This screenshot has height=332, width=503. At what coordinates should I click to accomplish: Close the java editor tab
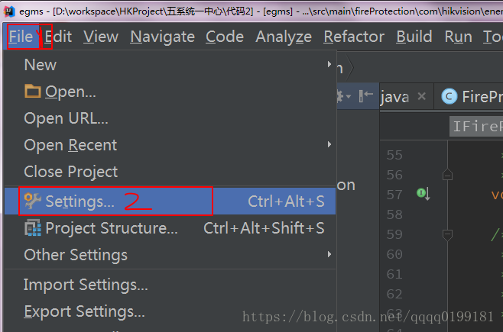tap(422, 96)
